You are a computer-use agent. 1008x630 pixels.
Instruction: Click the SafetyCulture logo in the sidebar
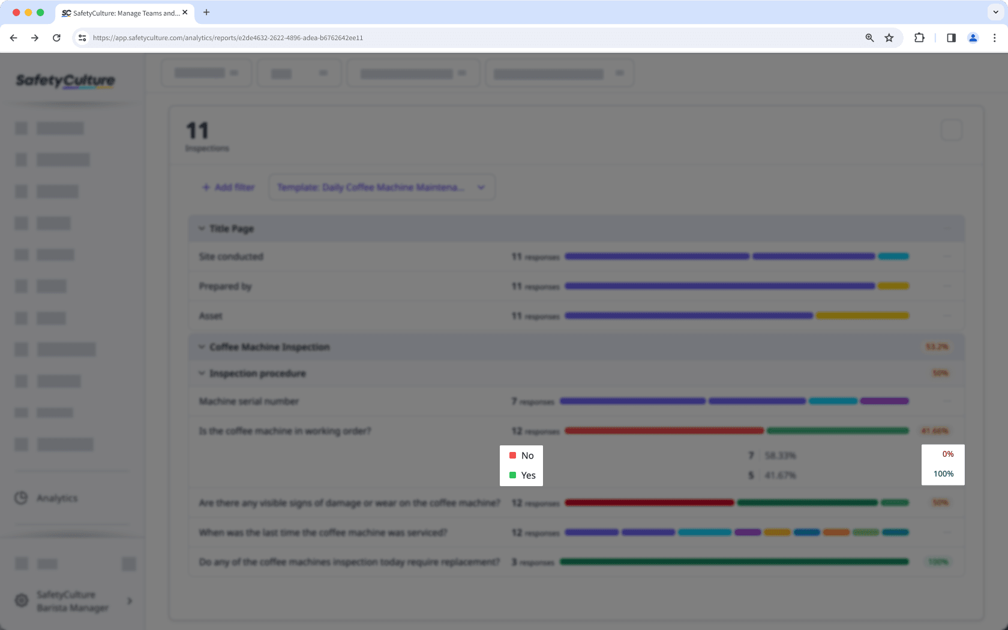pyautogui.click(x=65, y=81)
